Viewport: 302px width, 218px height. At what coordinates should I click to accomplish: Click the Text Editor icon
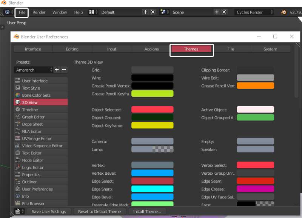click(x=17, y=153)
